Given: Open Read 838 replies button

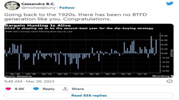Looking at the screenshot, I should point(89,96).
